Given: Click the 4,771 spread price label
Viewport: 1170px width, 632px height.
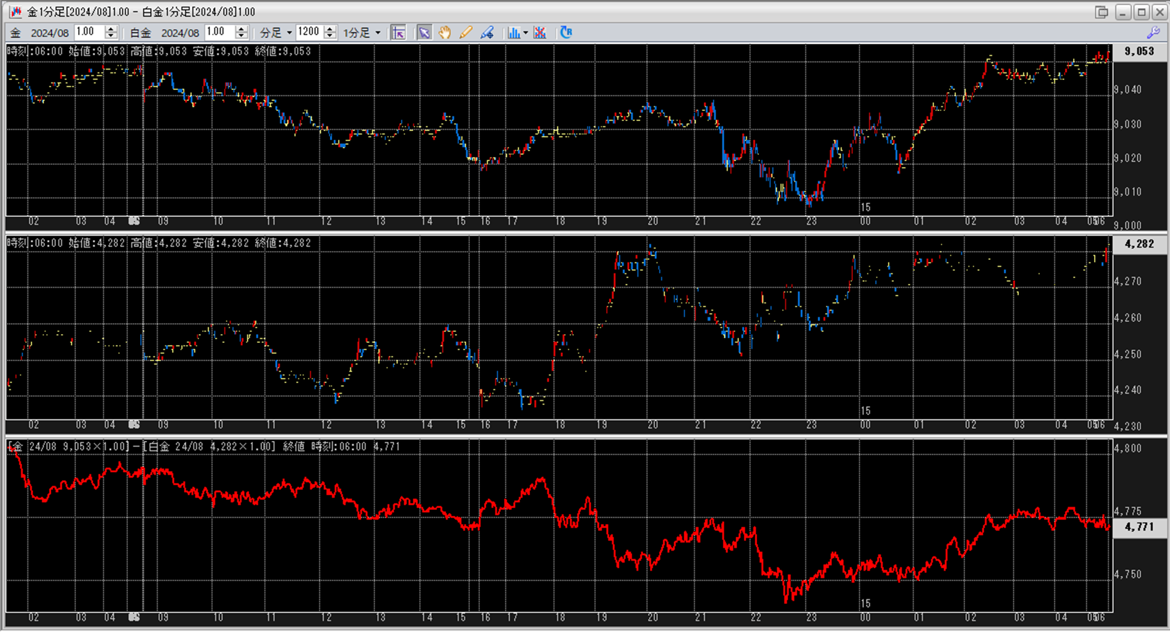Looking at the screenshot, I should (x=1139, y=527).
